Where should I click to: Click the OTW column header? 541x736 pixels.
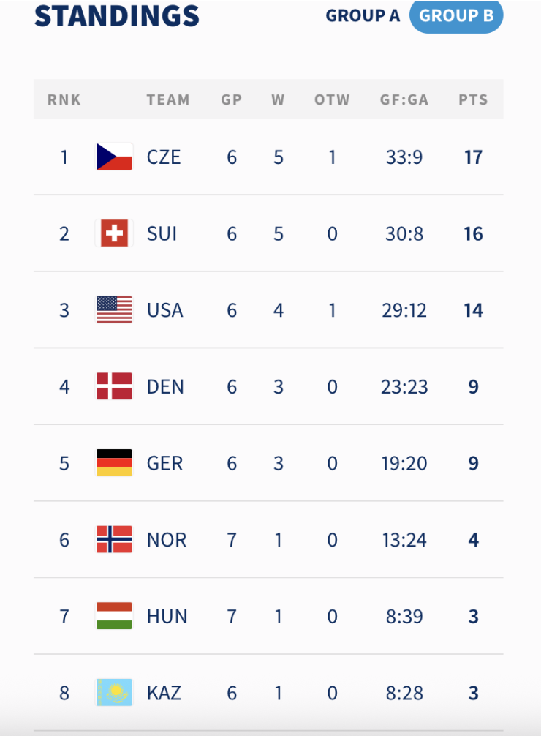pyautogui.click(x=332, y=99)
